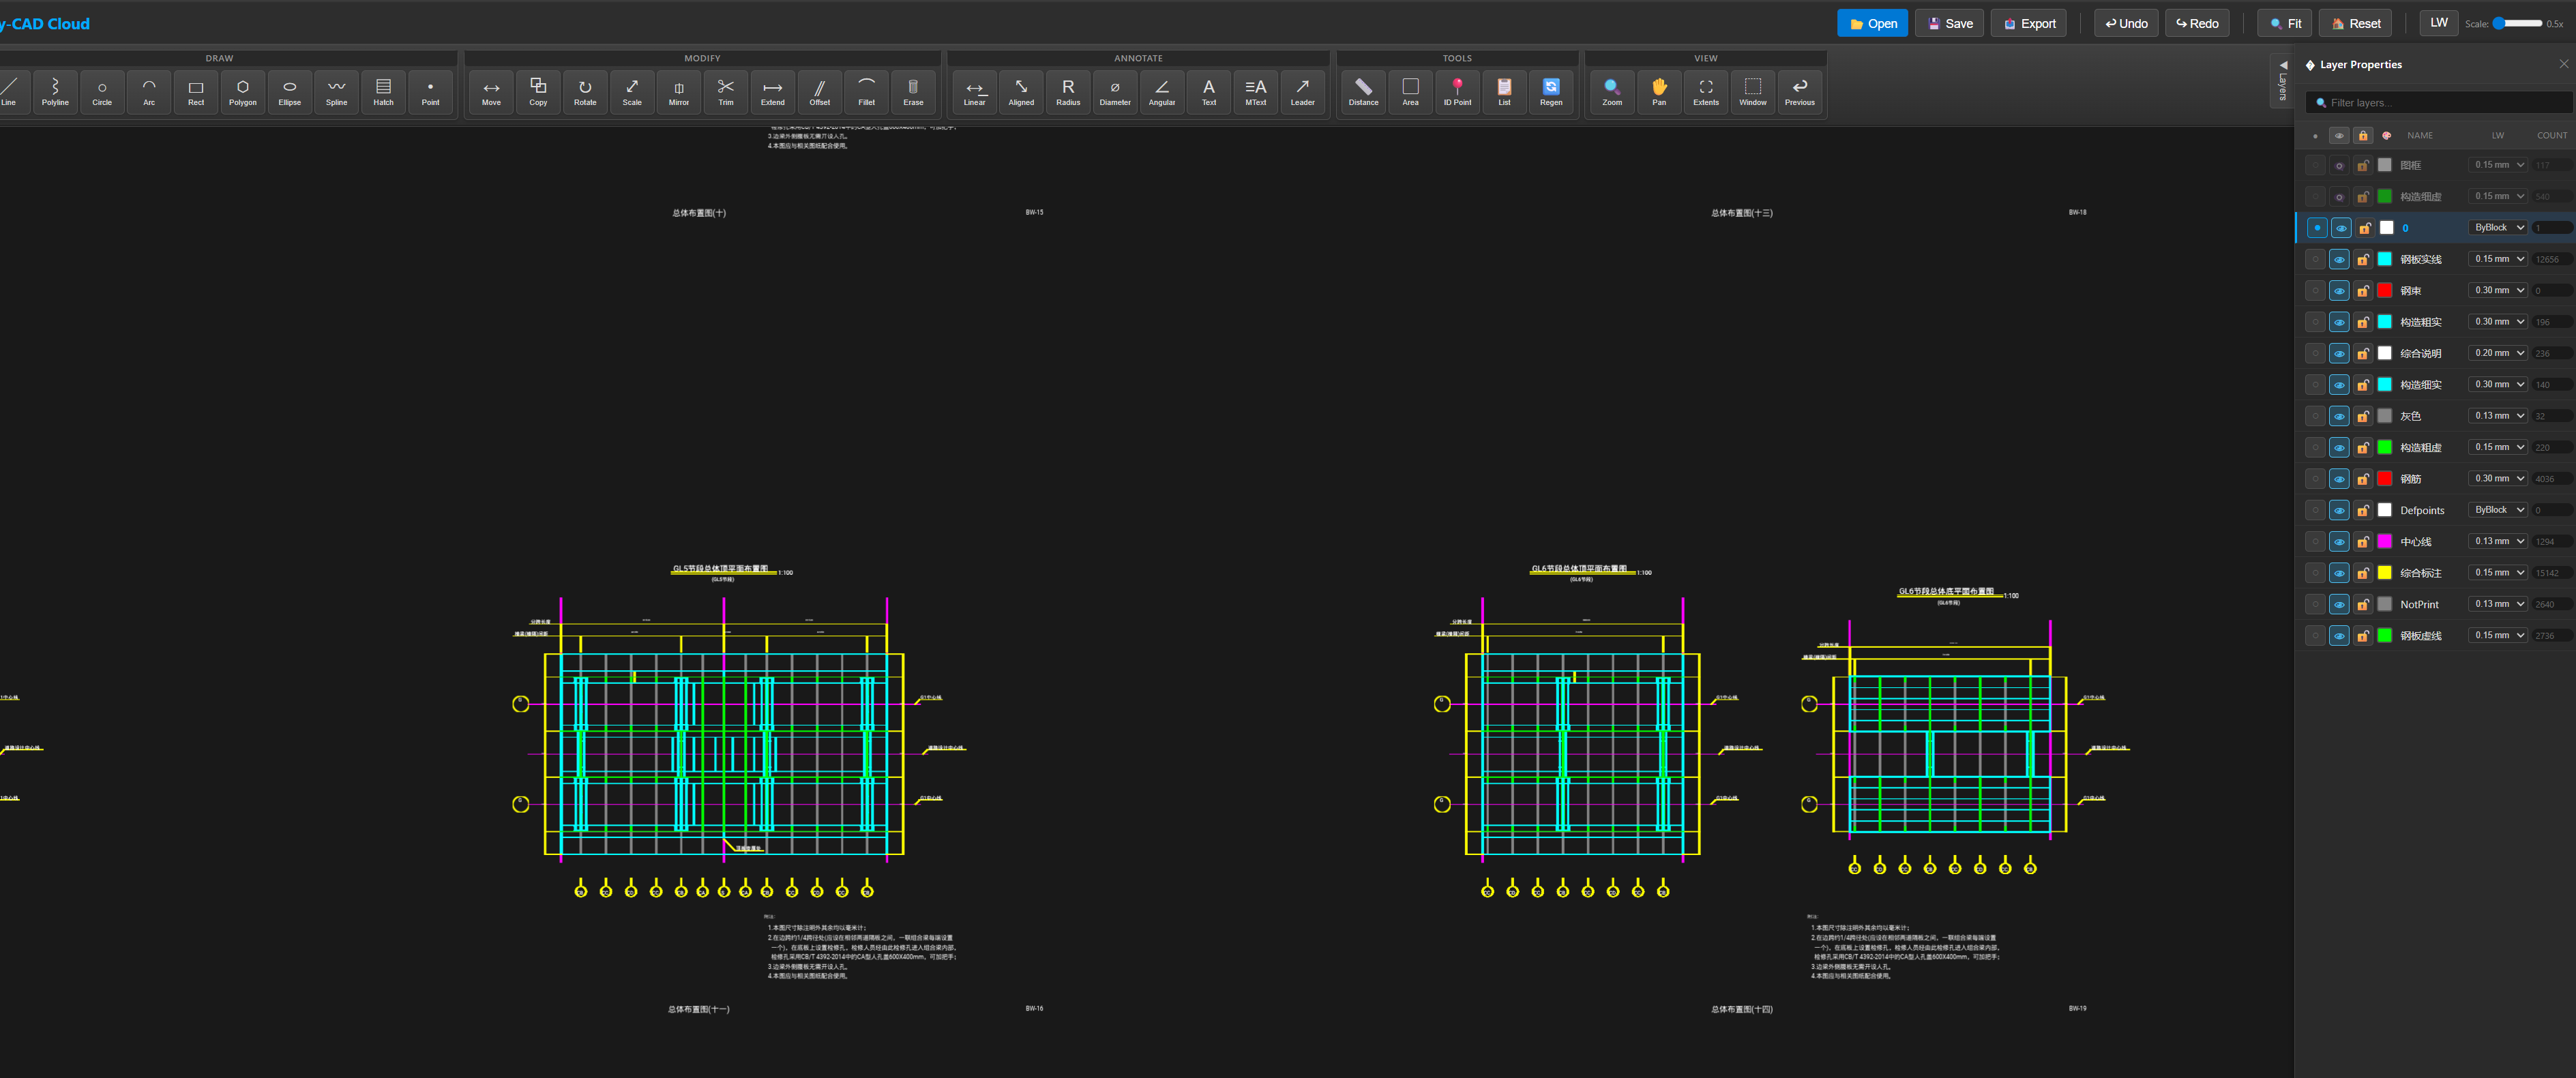Activate Zoom Extents view tool
Image resolution: width=2576 pixels, height=1078 pixels.
pyautogui.click(x=1705, y=91)
